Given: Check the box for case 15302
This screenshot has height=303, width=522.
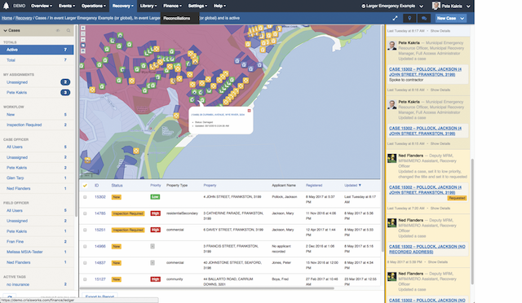Looking at the screenshot, I should pos(85,197).
